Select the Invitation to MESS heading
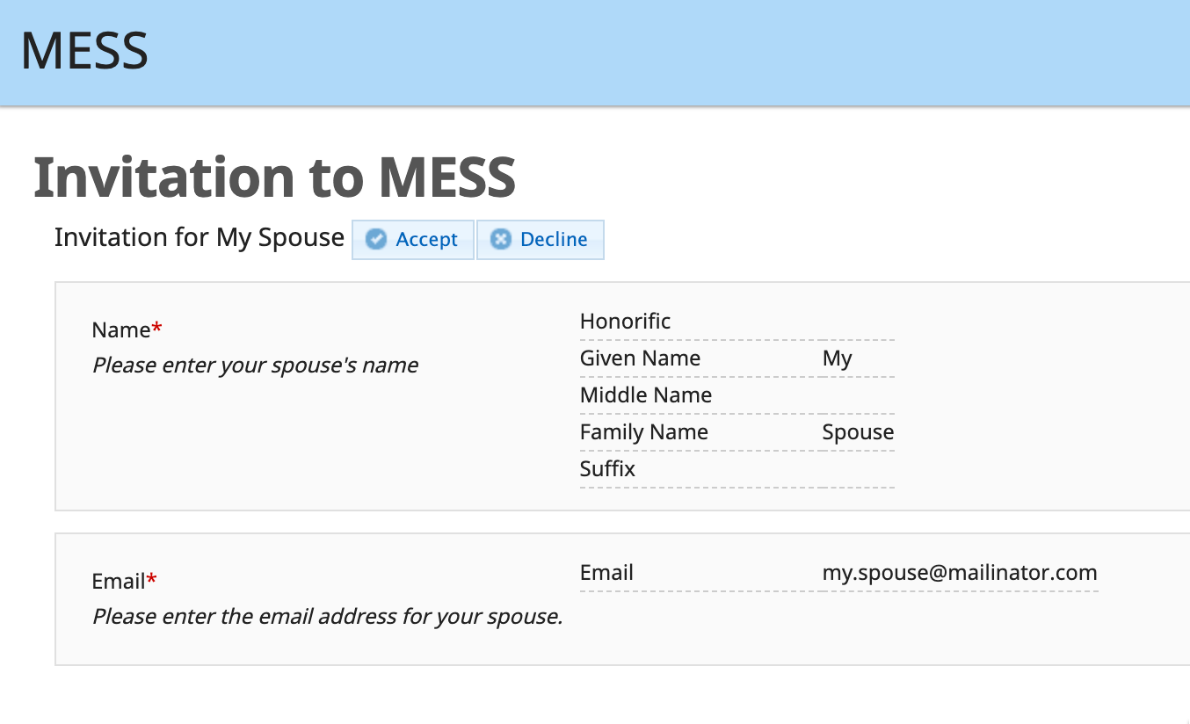Viewport: 1190px width, 724px height. click(274, 177)
